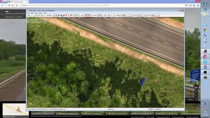
Task: Toggle the first Snap option button
Action: click(x=86, y=15)
